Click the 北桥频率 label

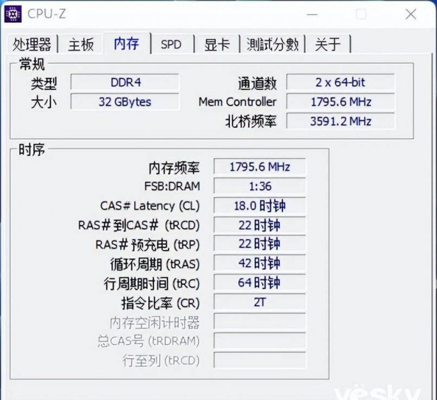click(x=251, y=122)
